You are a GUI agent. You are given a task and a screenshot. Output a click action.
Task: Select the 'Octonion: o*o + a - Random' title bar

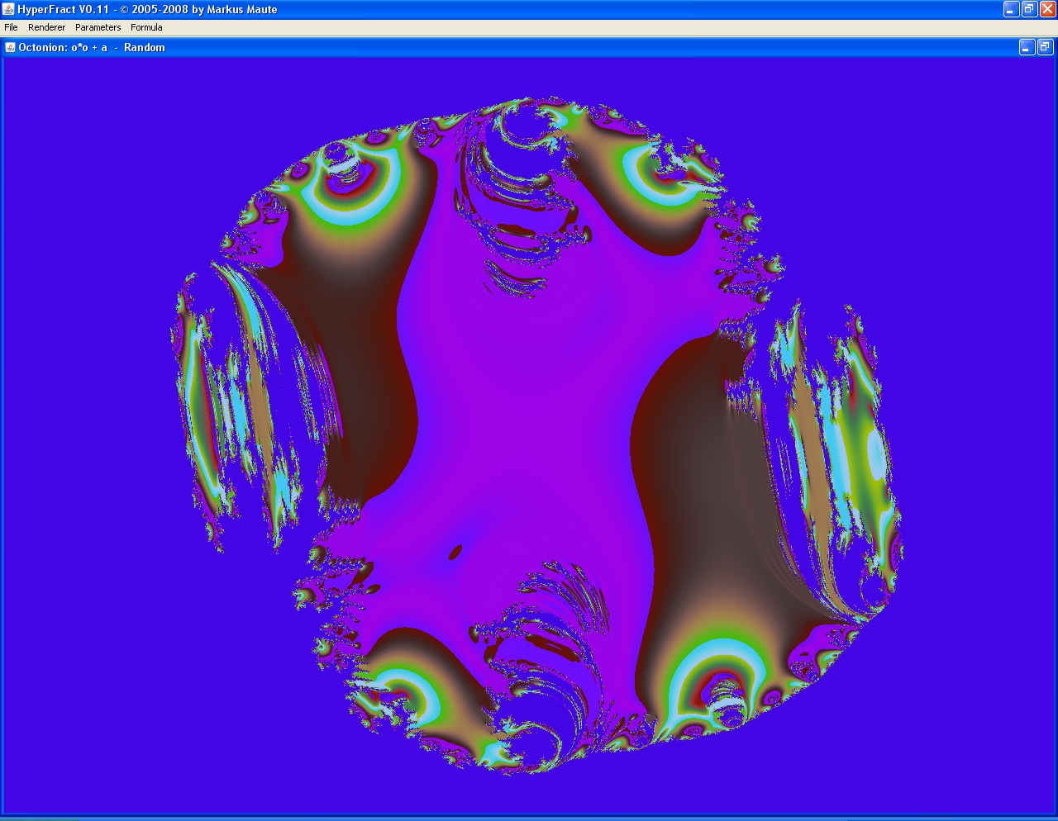[92, 47]
